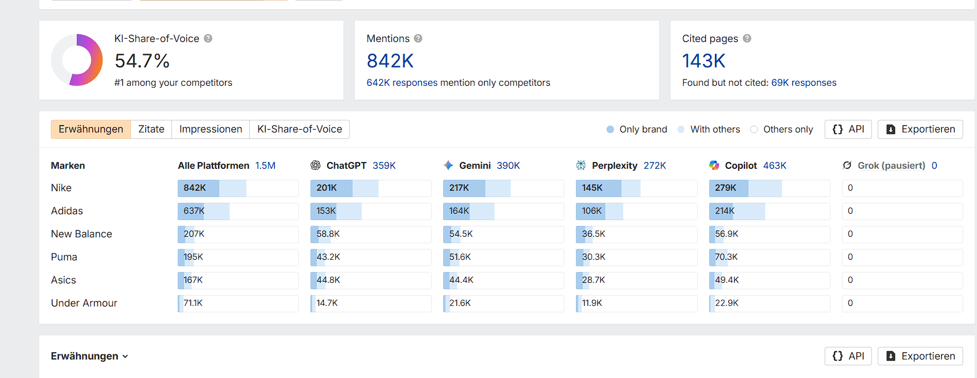Click the Alle Plattformen 1.5M total
This screenshot has height=378, width=977.
click(x=265, y=165)
